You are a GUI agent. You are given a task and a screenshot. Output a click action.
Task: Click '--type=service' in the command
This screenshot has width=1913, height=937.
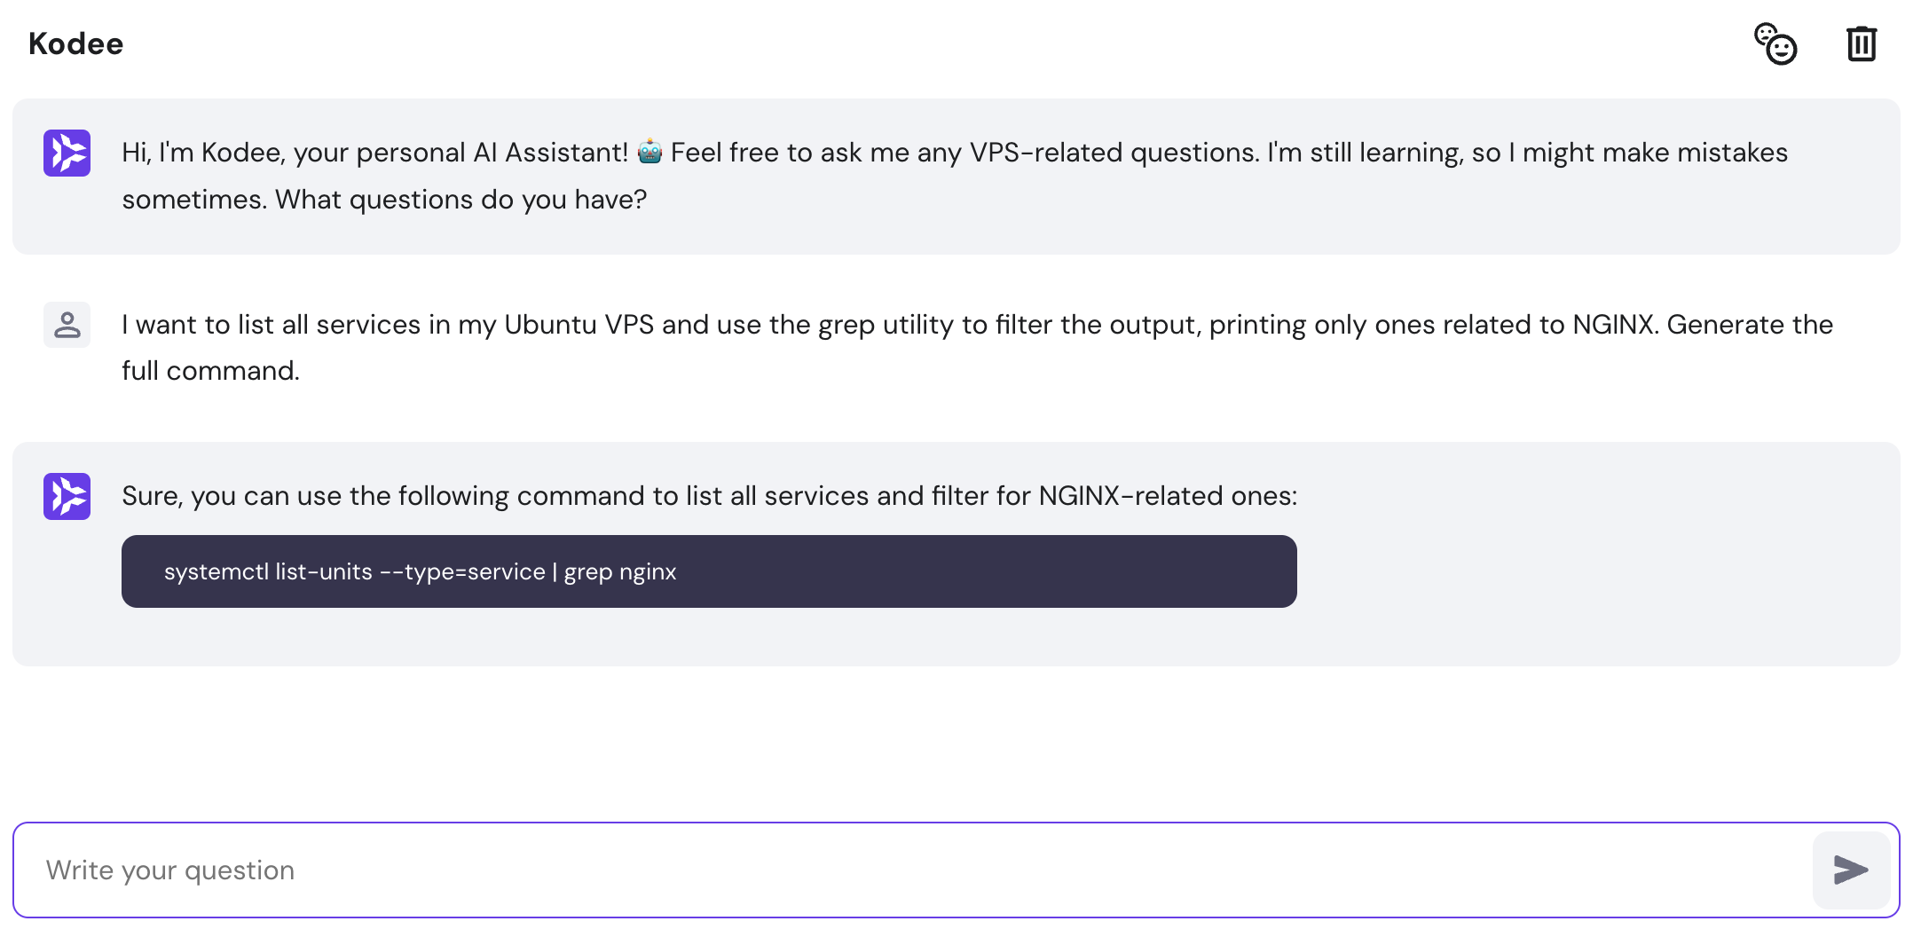462,571
